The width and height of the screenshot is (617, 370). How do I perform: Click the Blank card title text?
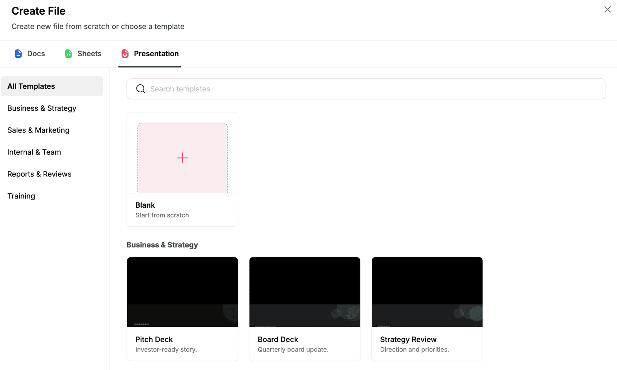(145, 205)
